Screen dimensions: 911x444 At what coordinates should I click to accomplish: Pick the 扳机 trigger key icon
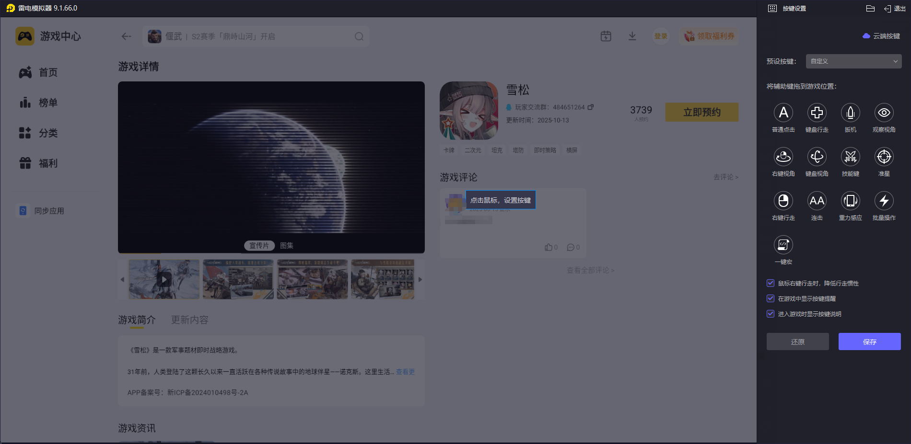tap(850, 113)
